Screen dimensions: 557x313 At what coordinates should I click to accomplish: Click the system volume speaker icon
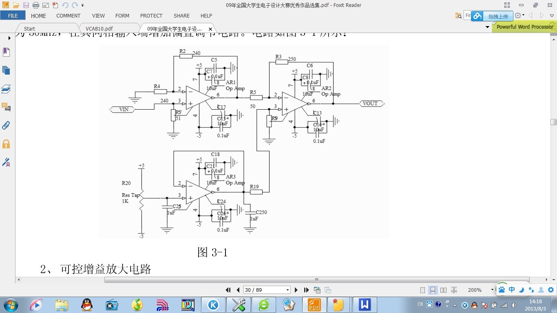coord(514,305)
